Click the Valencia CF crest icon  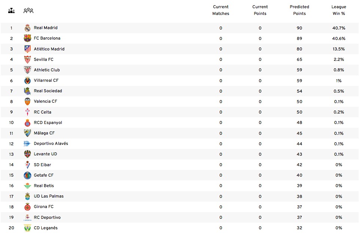click(27, 102)
